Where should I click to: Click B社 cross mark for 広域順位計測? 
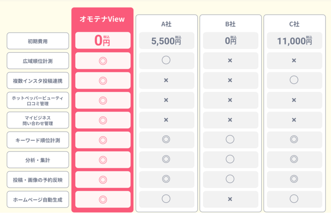[230, 61]
